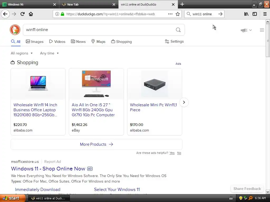The image size is (270, 202).
Task: Click the vertical scrollbar thumb
Action: click(x=268, y=41)
